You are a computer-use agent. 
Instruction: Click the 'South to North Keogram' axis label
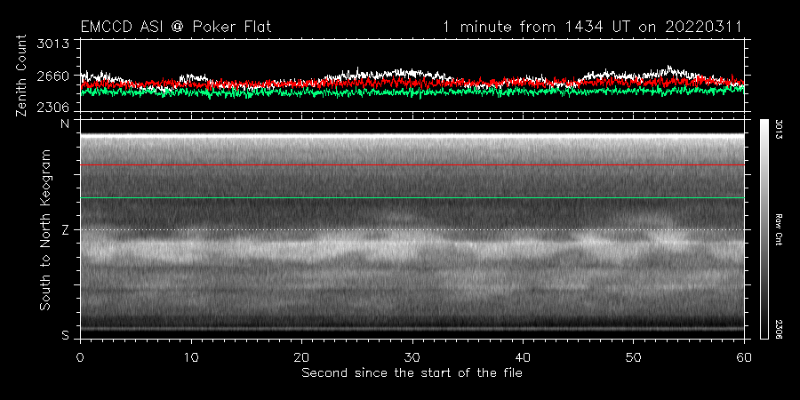pos(45,229)
